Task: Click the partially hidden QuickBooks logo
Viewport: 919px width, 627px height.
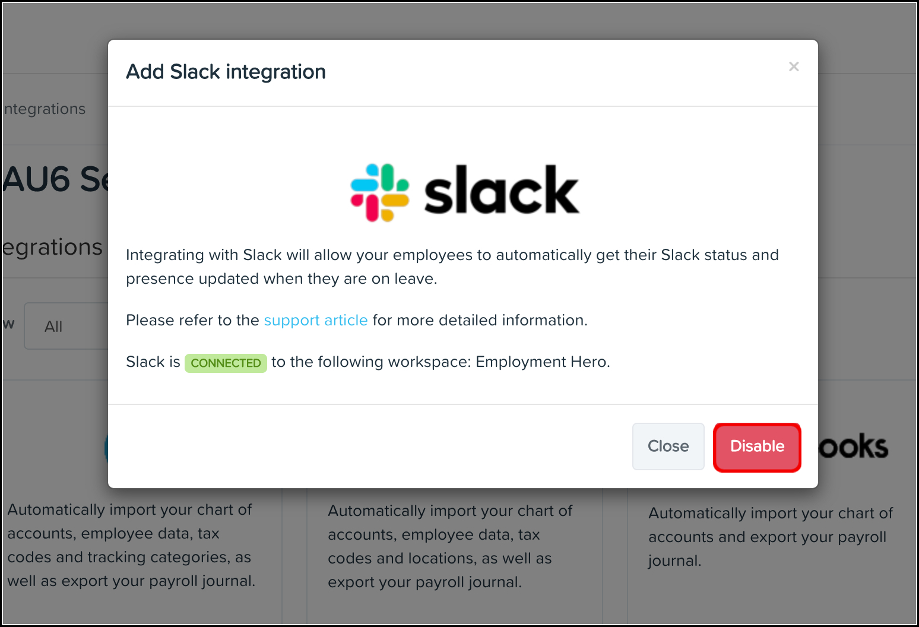Action: tap(854, 446)
